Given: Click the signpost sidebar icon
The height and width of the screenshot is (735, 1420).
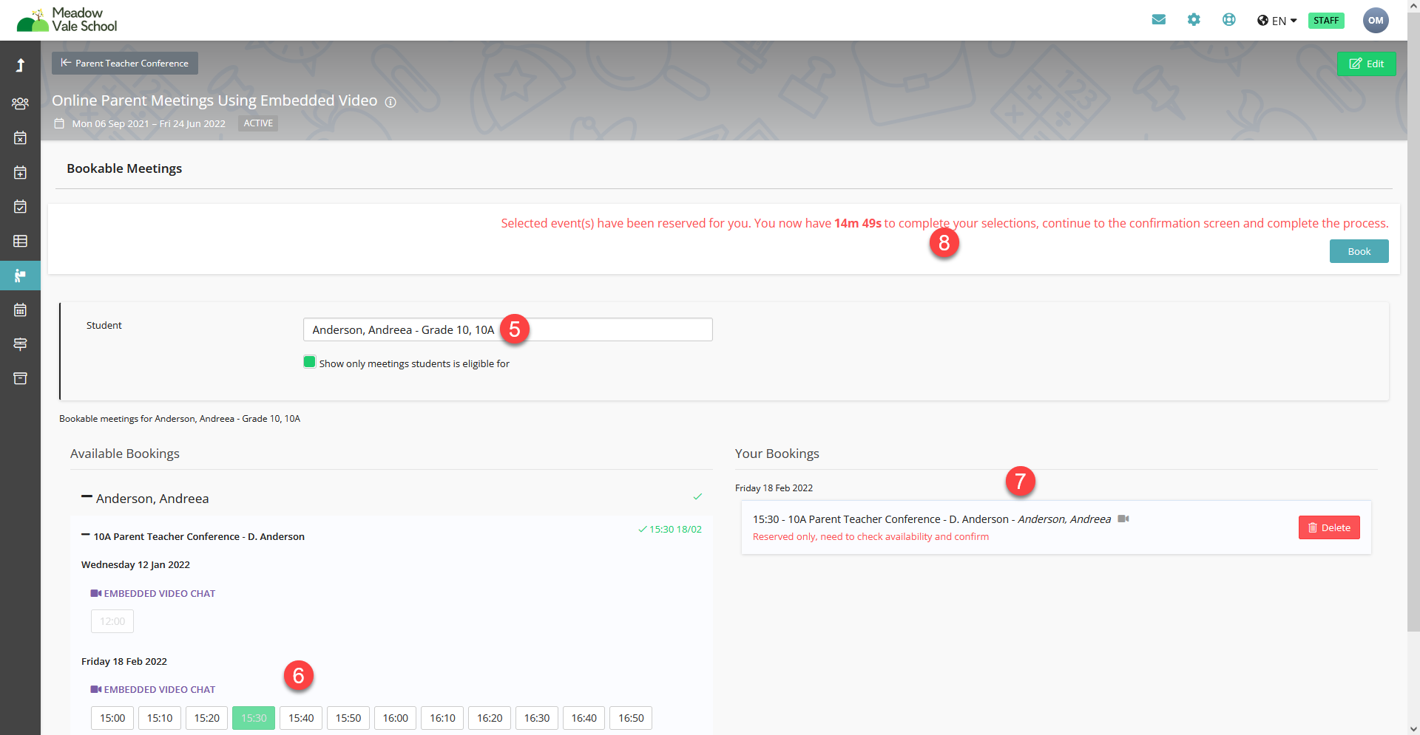Looking at the screenshot, I should pyautogui.click(x=20, y=344).
